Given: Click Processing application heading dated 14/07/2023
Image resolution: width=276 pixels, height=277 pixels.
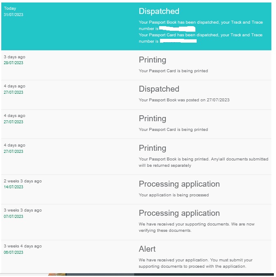Looking at the screenshot, I should pos(179,184).
